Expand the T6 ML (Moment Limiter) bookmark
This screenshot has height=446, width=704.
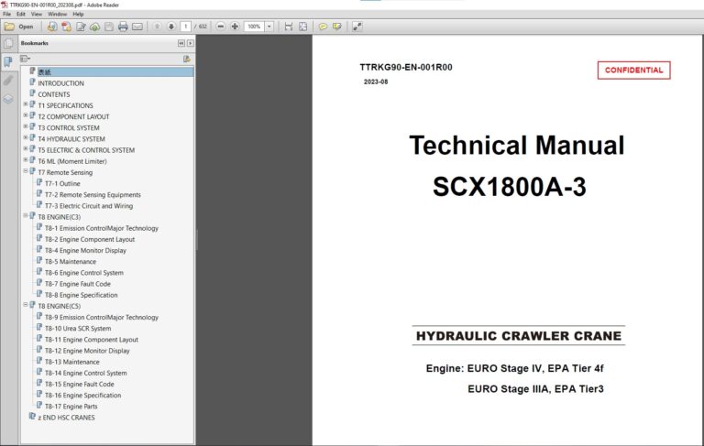(26, 160)
